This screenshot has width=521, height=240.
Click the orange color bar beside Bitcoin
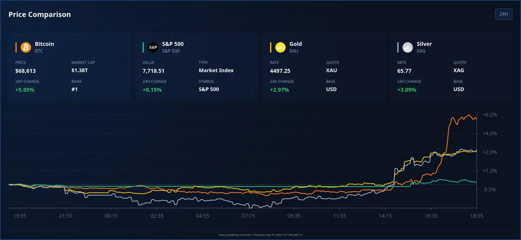pos(16,47)
